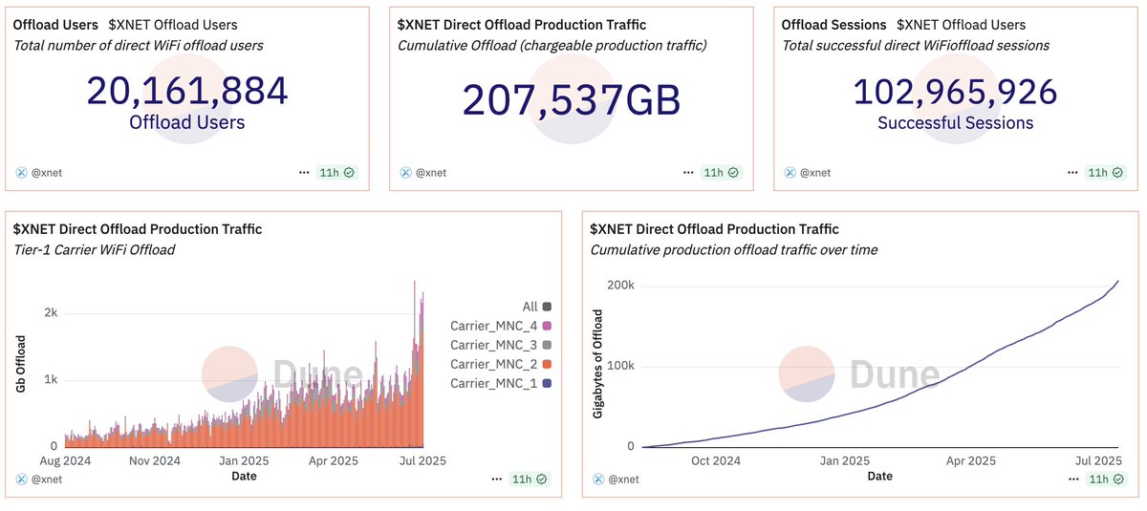1147x511 pixels.
Task: Click the title of the top 207,537GB traffic card
Action: [522, 25]
